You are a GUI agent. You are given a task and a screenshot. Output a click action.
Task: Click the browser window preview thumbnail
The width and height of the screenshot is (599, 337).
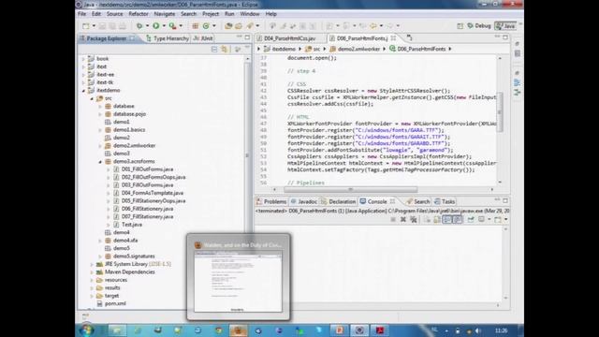238,282
